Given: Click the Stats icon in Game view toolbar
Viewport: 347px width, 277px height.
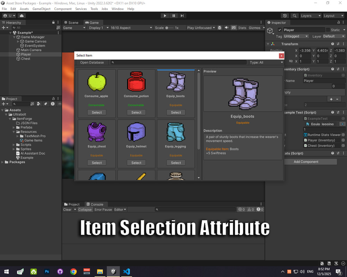Looking at the screenshot, I should (x=242, y=27).
